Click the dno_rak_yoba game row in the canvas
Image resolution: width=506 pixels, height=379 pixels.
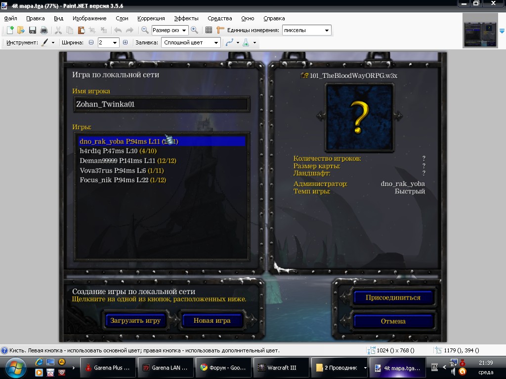(162, 141)
